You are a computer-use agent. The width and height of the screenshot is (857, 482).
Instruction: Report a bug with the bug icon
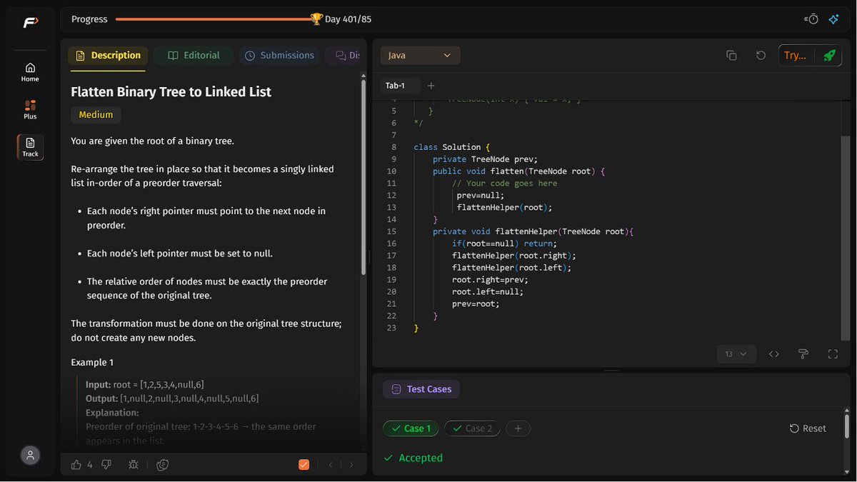tap(134, 464)
